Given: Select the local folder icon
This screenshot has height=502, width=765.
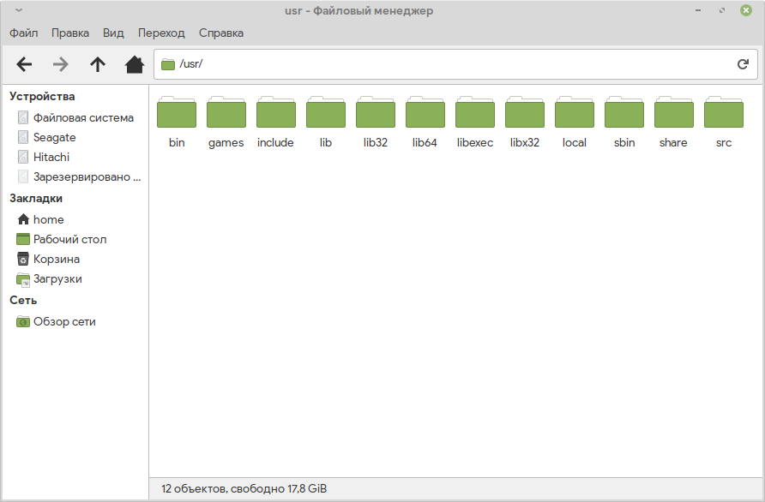Looking at the screenshot, I should click(x=575, y=112).
